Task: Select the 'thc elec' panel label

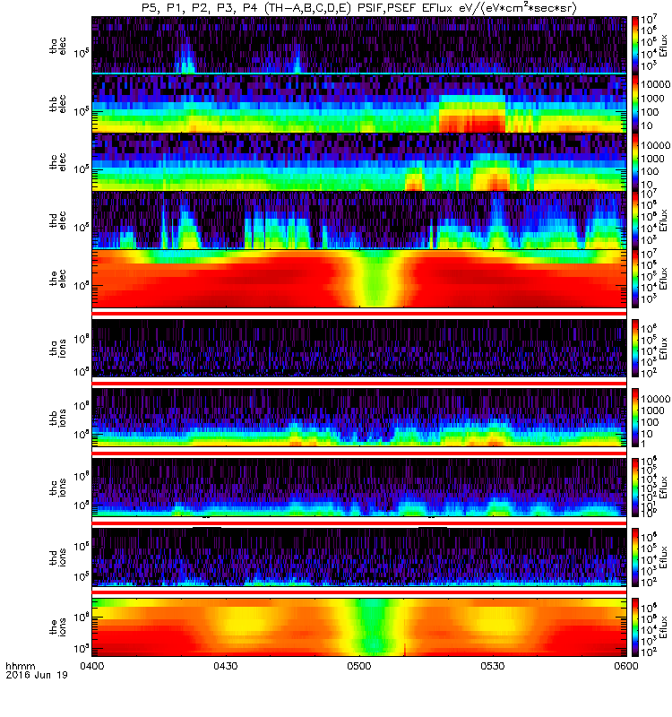Action: 57,162
